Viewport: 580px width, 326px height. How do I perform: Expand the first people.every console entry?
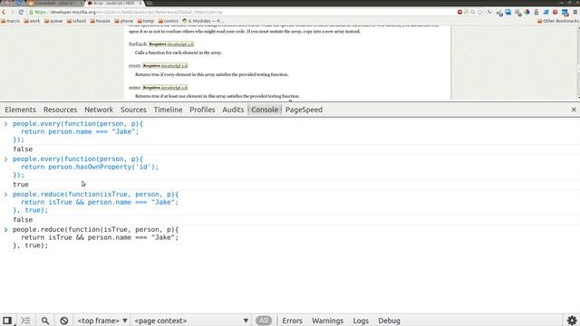(x=6, y=124)
